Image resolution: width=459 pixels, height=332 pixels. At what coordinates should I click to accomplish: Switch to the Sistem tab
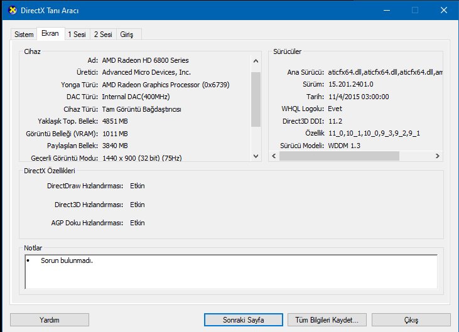pos(24,35)
